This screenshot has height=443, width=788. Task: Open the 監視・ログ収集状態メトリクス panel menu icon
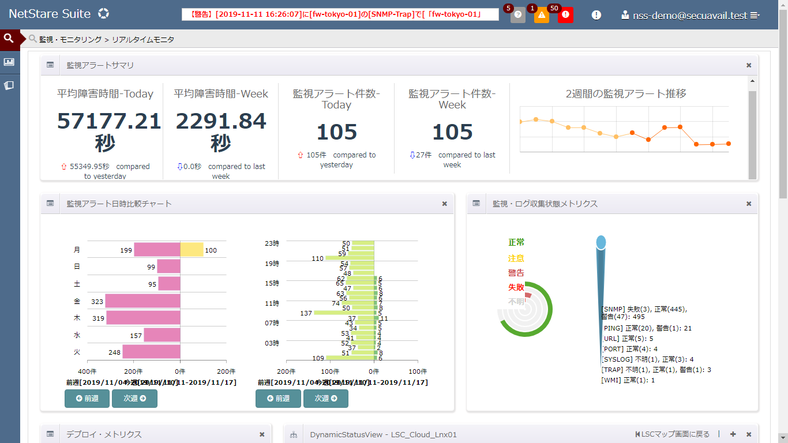476,204
